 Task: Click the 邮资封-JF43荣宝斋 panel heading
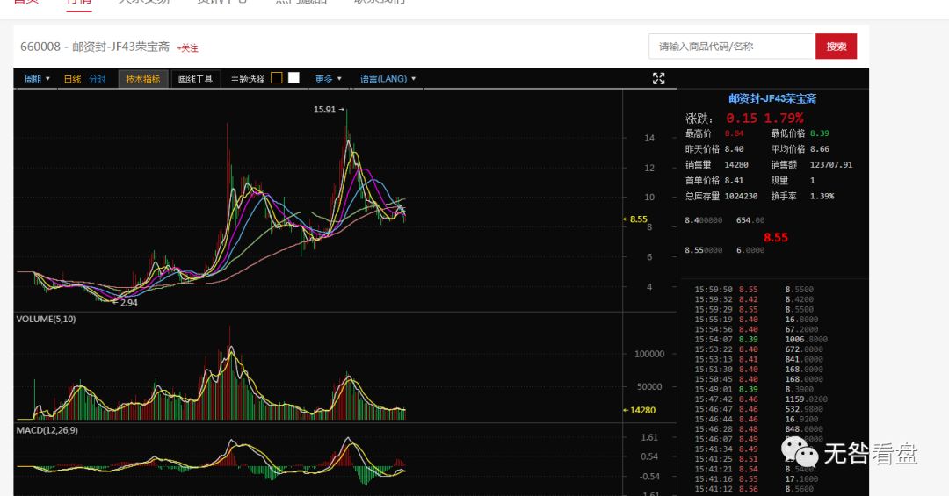coord(772,98)
